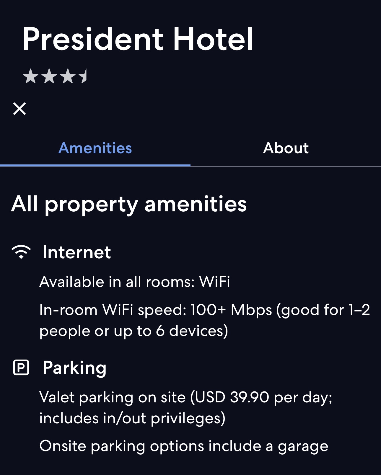Close the hotel amenities panel
This screenshot has width=381, height=475.
tap(19, 109)
